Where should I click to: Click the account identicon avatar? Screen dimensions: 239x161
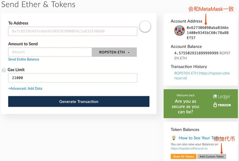179,30
